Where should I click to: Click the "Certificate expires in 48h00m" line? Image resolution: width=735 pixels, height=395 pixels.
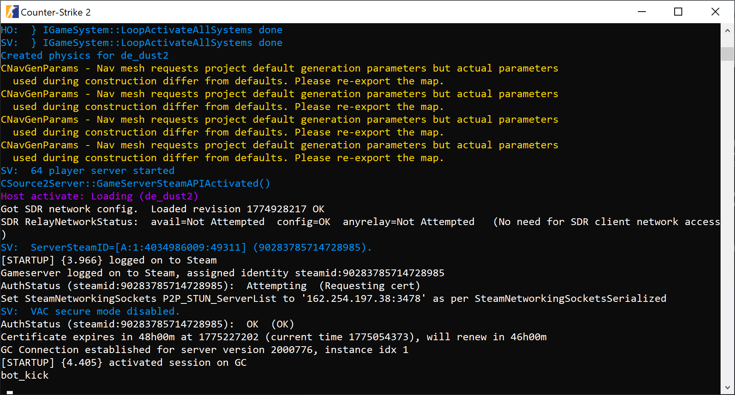[274, 337]
